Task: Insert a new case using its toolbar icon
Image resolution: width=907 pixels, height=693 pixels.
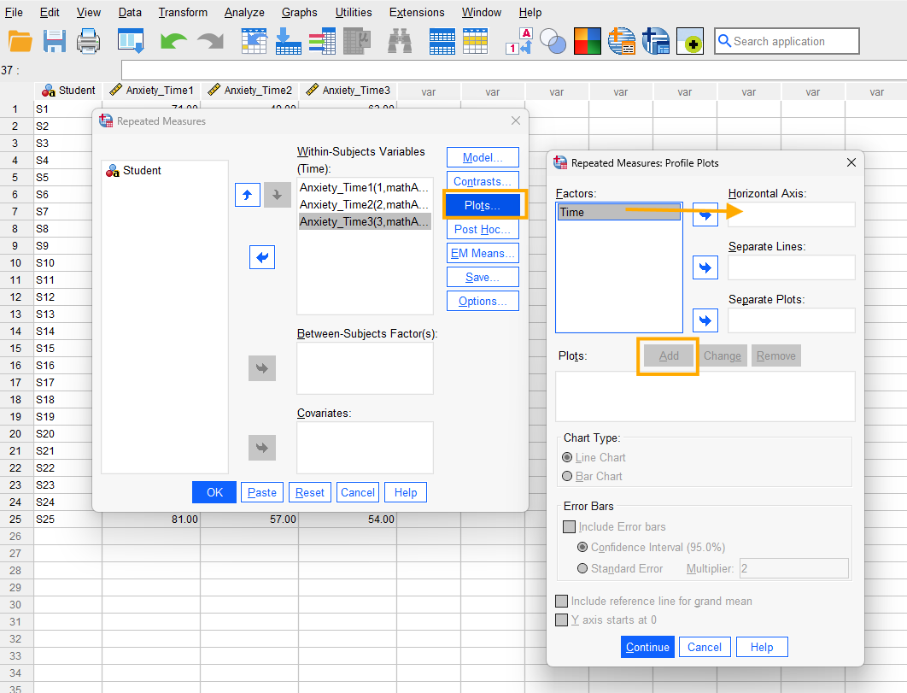Action: [x=442, y=40]
